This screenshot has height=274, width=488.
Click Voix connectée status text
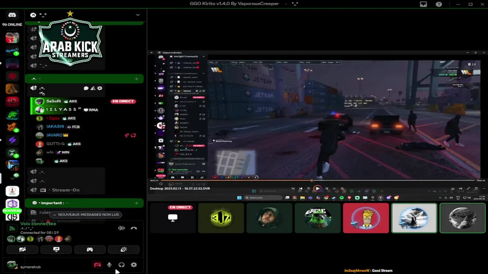click(x=38, y=224)
